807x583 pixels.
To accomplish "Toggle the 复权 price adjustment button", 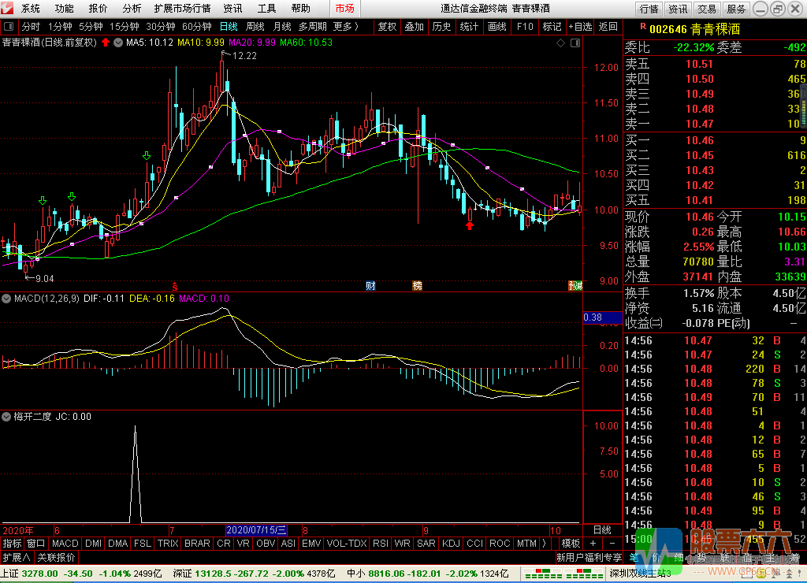I will tap(387, 26).
